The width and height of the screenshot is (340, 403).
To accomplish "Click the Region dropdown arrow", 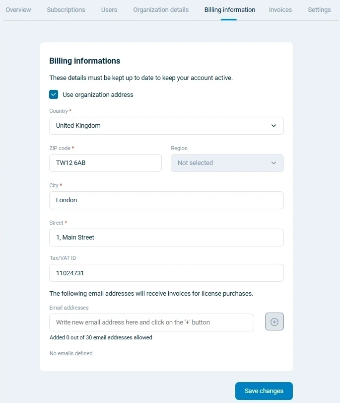I will pos(273,163).
